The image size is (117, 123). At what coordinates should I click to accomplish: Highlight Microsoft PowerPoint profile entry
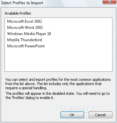pyautogui.click(x=26, y=46)
